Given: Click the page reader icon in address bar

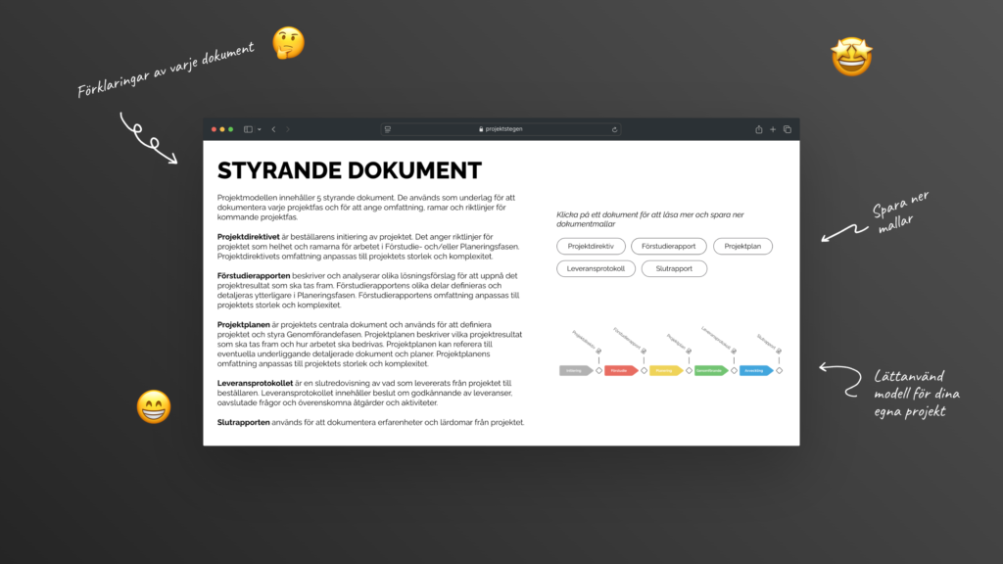Looking at the screenshot, I should 388,129.
